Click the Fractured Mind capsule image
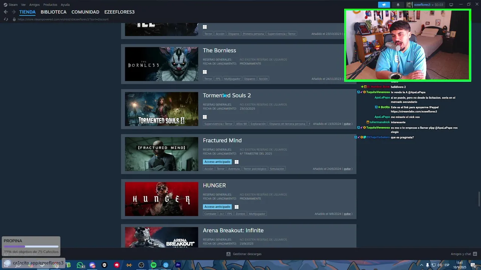 [162, 154]
